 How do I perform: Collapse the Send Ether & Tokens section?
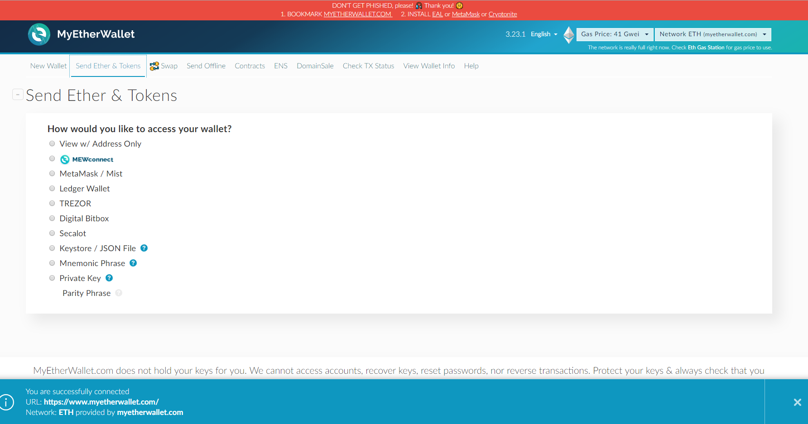click(18, 94)
